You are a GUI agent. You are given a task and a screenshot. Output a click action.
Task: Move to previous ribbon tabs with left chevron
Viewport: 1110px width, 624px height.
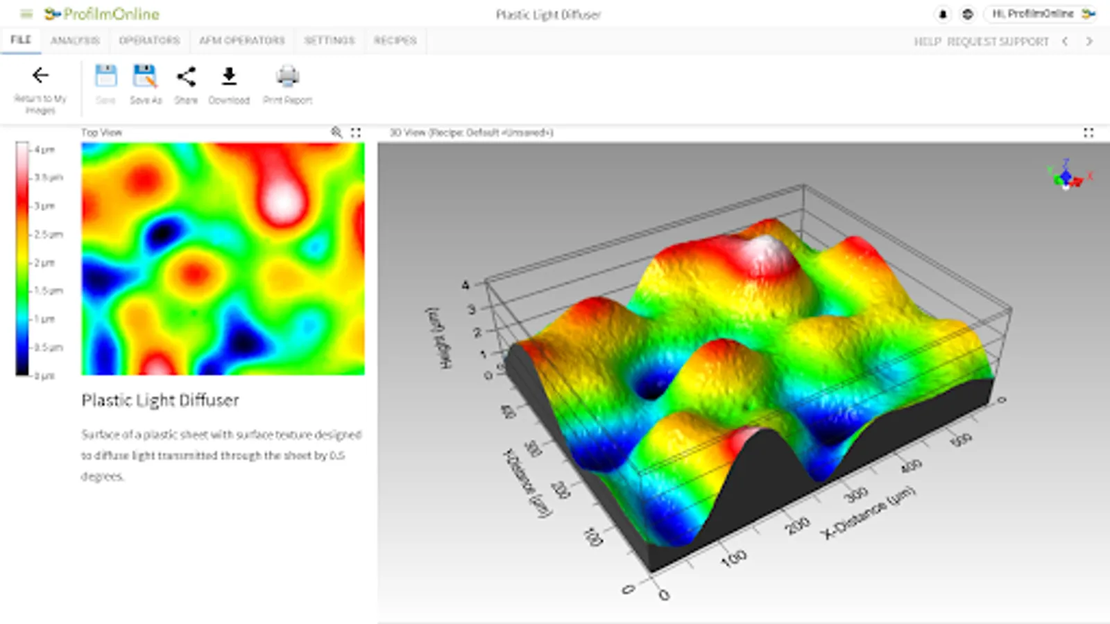[x=1065, y=42]
